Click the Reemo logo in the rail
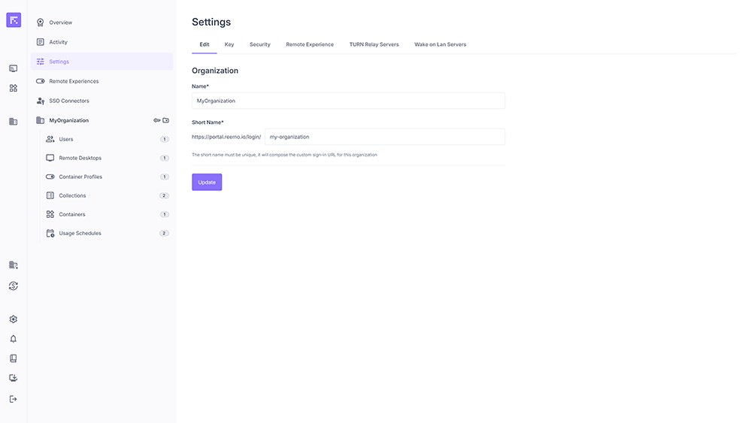 (14, 20)
